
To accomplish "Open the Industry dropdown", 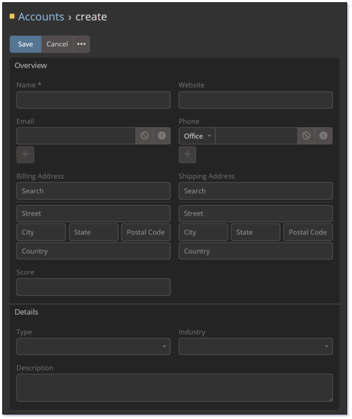I will tap(255, 347).
